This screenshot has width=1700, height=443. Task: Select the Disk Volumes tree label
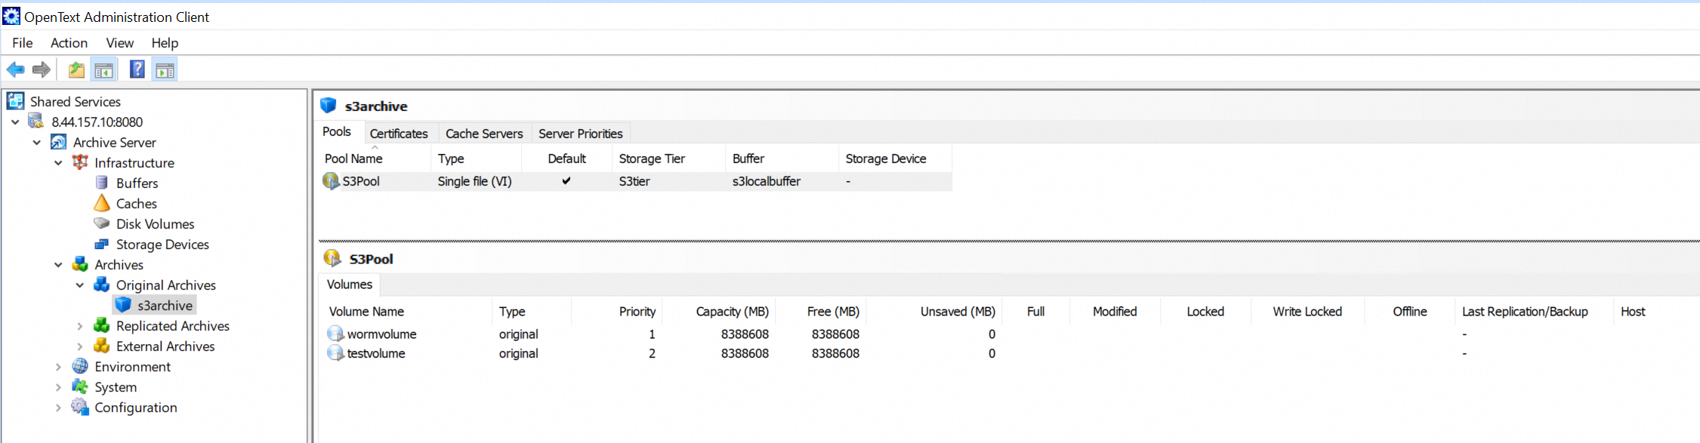point(156,224)
